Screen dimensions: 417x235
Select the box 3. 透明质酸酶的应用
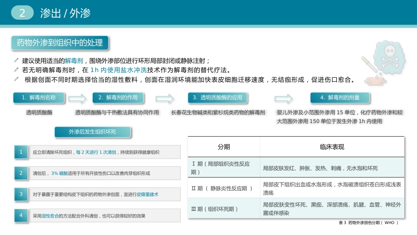pyautogui.click(x=218, y=98)
